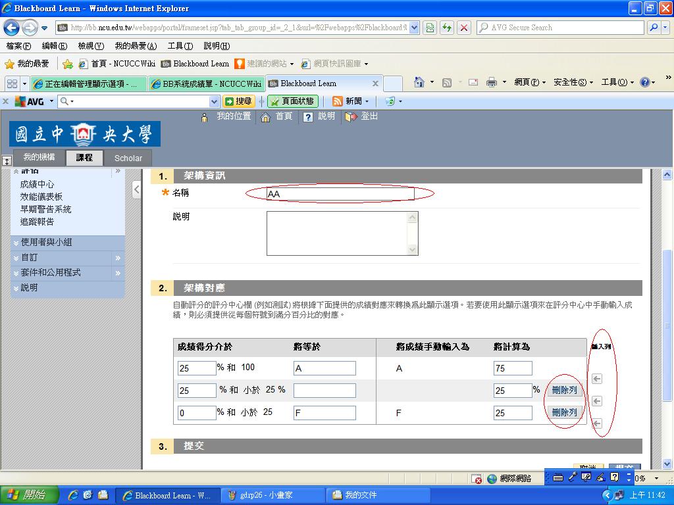Image resolution: width=674 pixels, height=505 pixels.
Task: Click the AVG 搜尋 search button
Action: coord(238,101)
